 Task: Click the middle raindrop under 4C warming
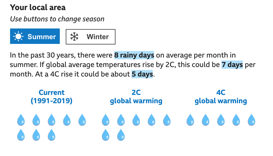click(221, 120)
